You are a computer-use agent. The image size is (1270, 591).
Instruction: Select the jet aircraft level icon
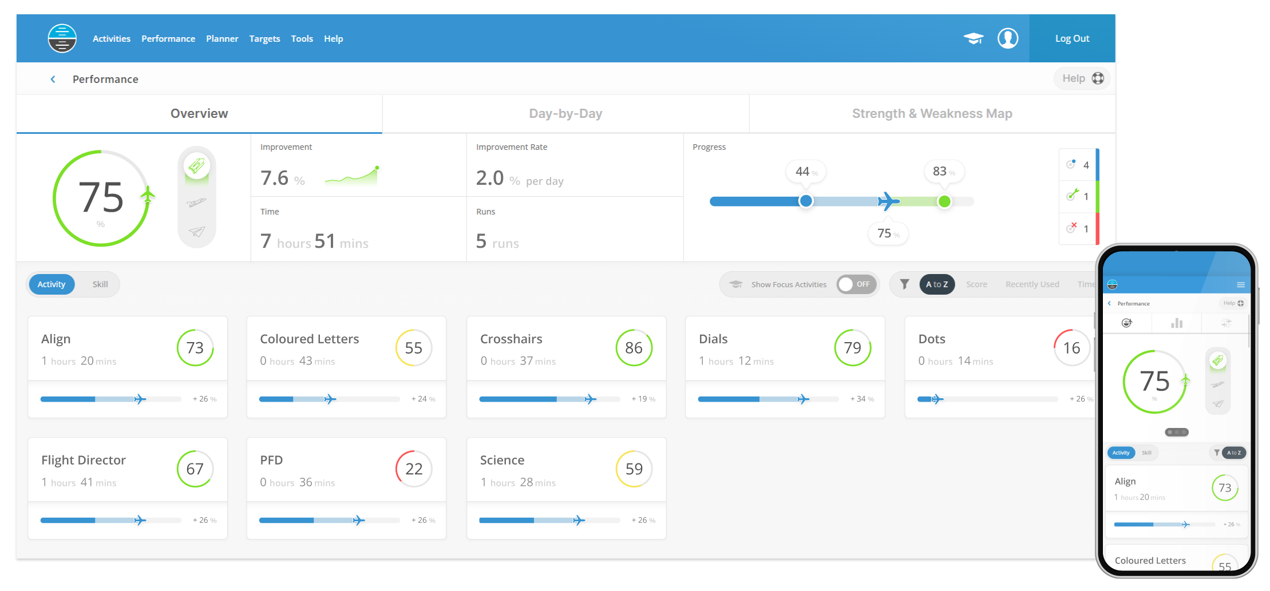tap(197, 203)
